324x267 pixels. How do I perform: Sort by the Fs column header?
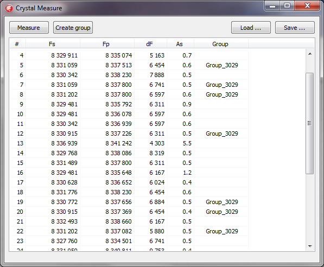tap(53, 44)
